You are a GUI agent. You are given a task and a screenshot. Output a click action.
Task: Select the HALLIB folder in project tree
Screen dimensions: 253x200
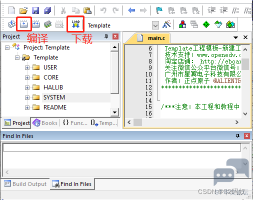(x=53, y=87)
